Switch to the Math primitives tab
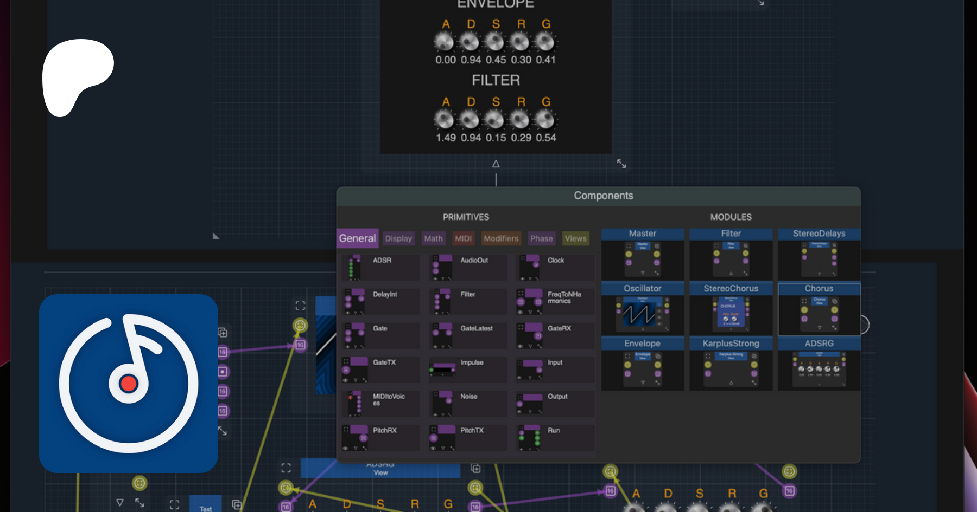Viewport: 977px width, 512px height. (433, 238)
